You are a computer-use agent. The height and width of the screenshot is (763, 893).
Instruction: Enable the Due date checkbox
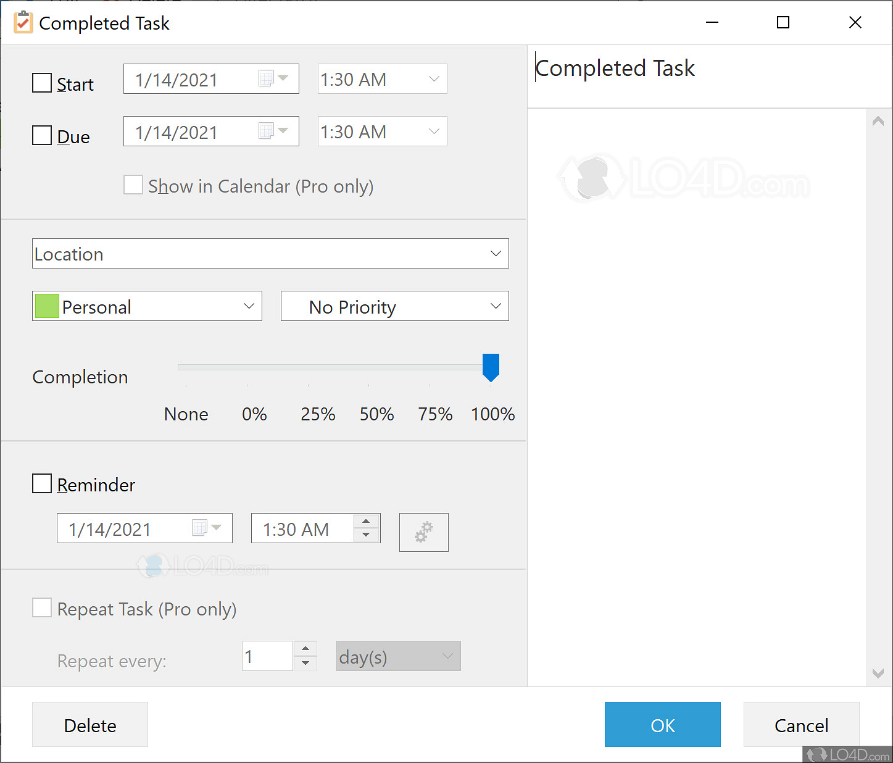point(42,136)
